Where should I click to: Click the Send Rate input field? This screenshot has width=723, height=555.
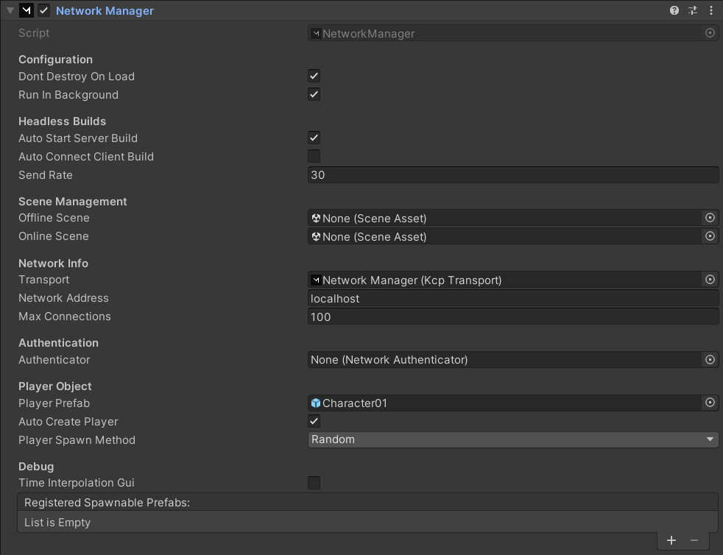tap(512, 175)
